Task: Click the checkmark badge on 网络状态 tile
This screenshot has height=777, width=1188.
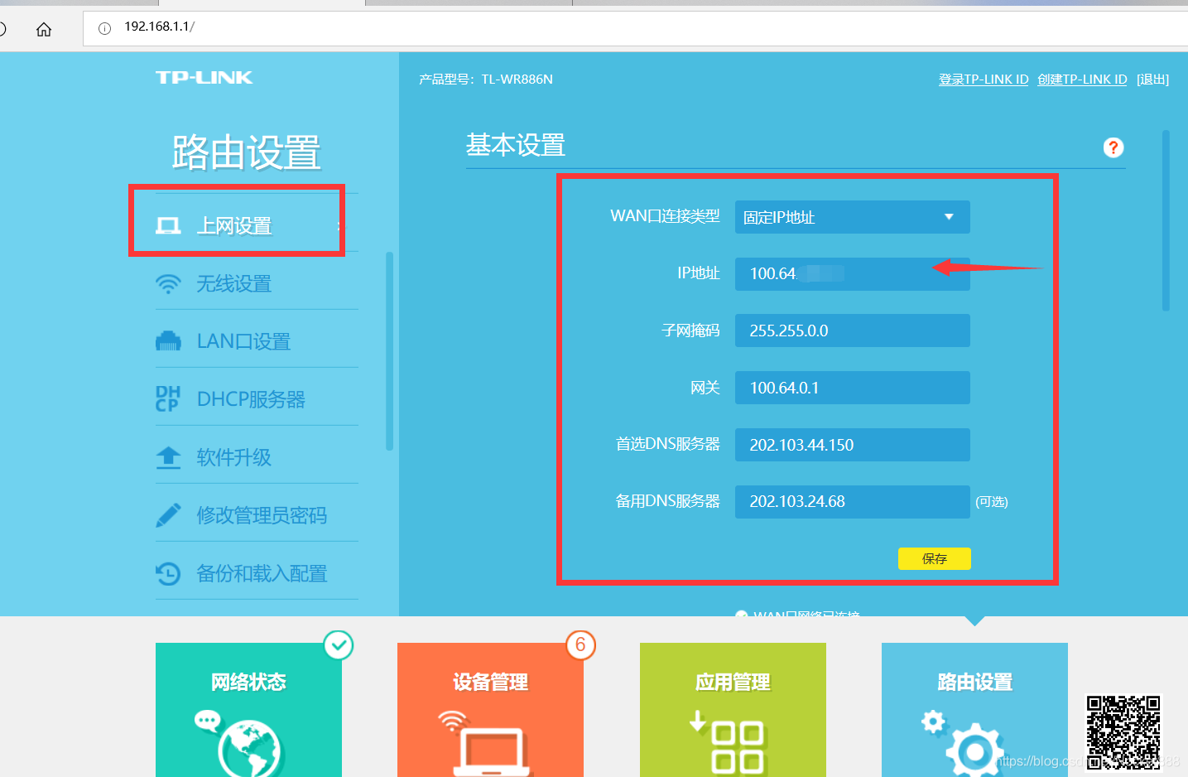Action: [x=339, y=645]
